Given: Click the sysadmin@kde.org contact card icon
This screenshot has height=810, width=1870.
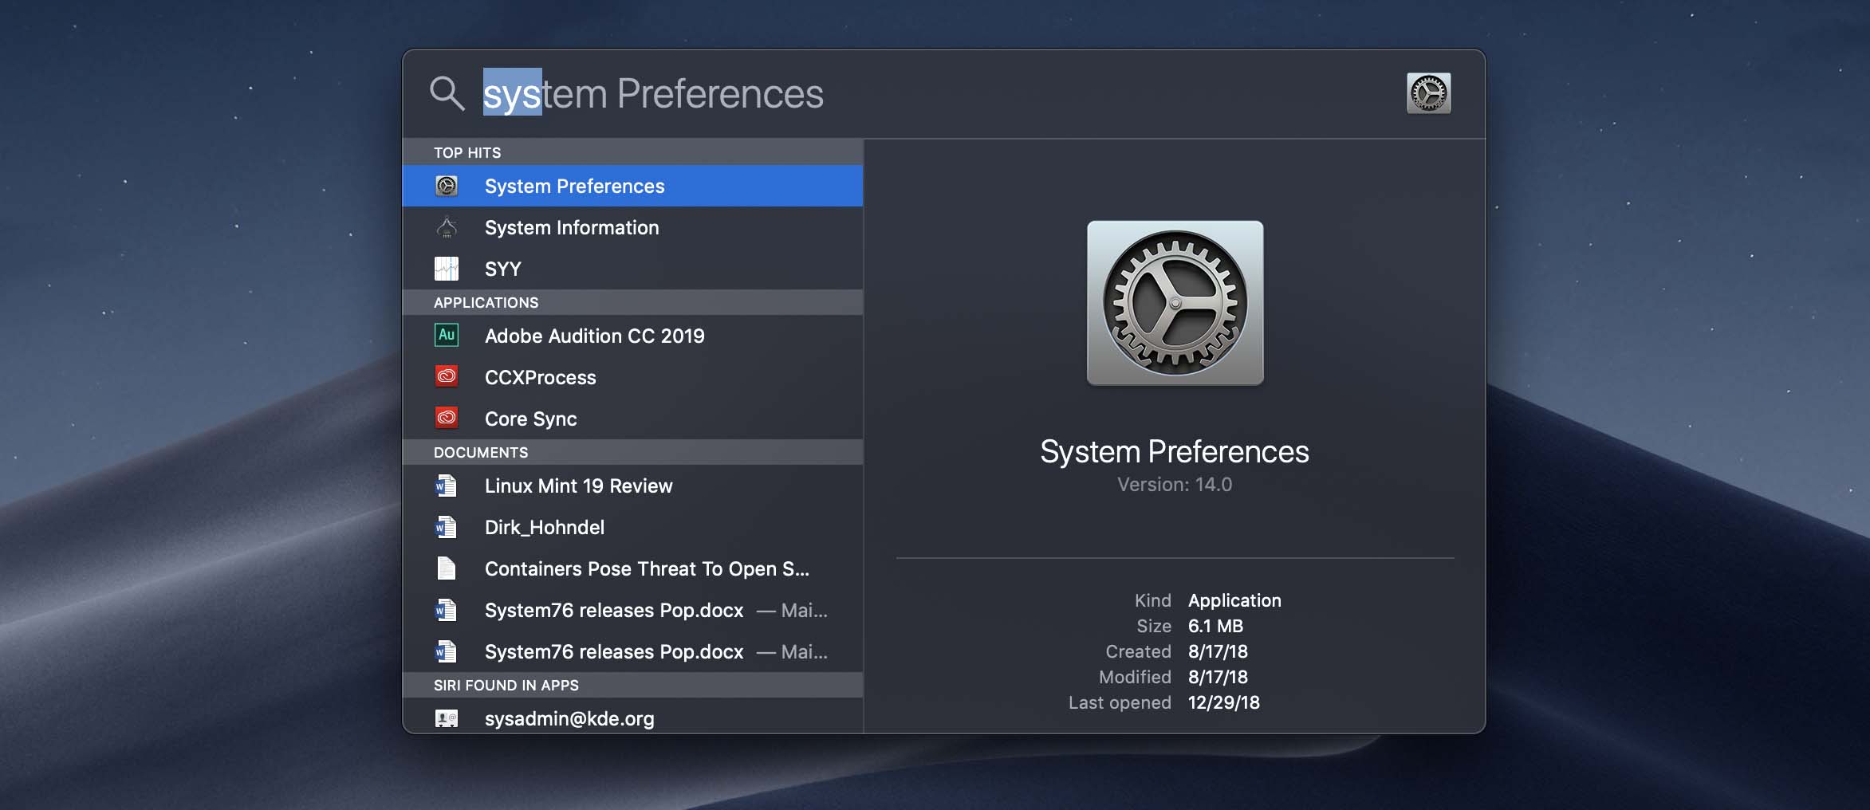Looking at the screenshot, I should pos(447,718).
